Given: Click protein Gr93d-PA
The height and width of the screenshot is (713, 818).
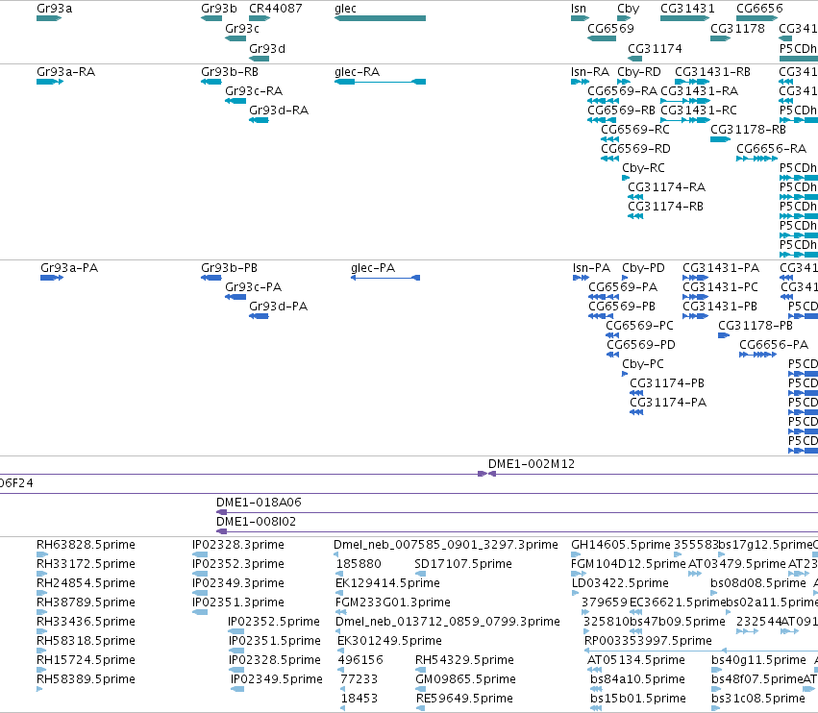Looking at the screenshot, I should click(278, 307).
